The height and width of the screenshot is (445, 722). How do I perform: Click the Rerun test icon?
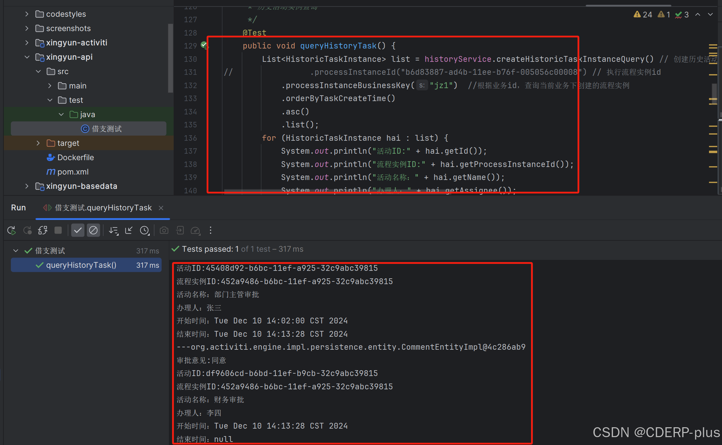tap(11, 231)
